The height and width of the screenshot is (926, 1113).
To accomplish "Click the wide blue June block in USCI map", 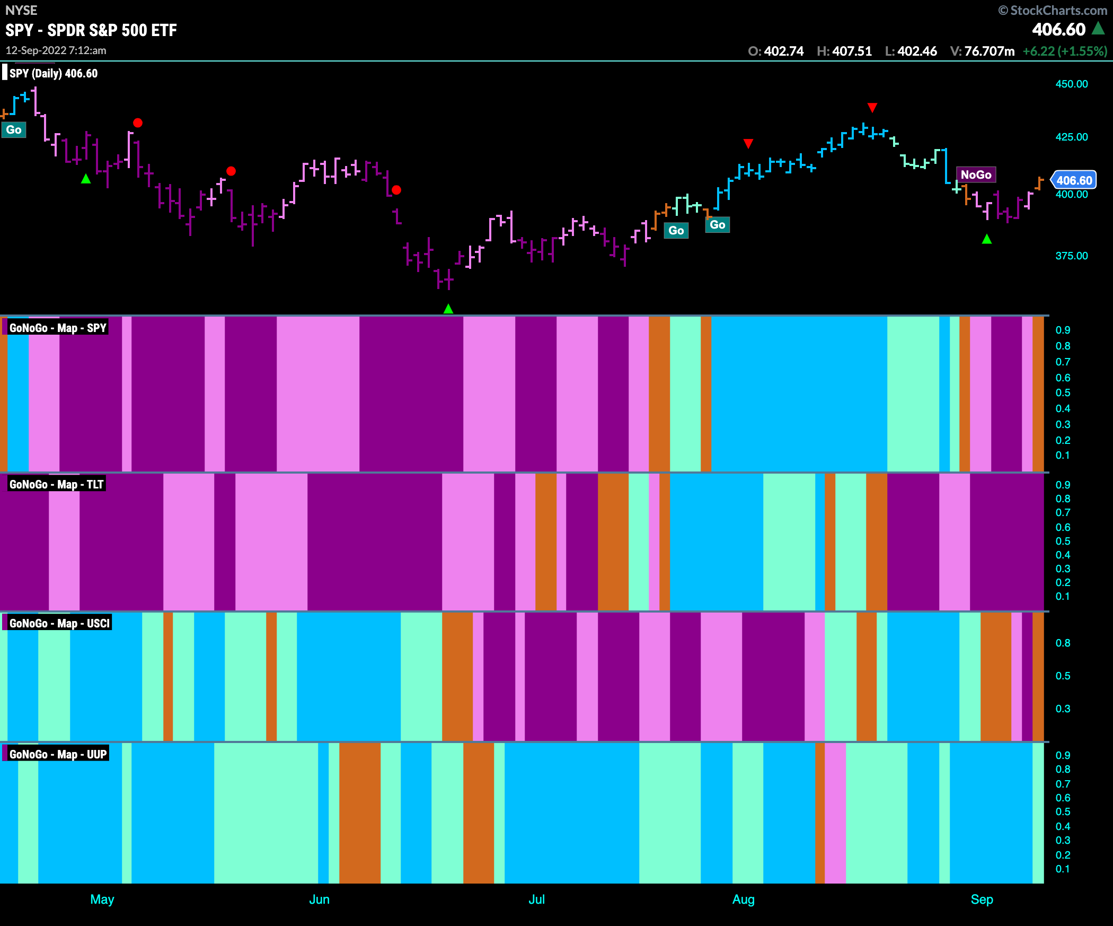I will 349,677.
